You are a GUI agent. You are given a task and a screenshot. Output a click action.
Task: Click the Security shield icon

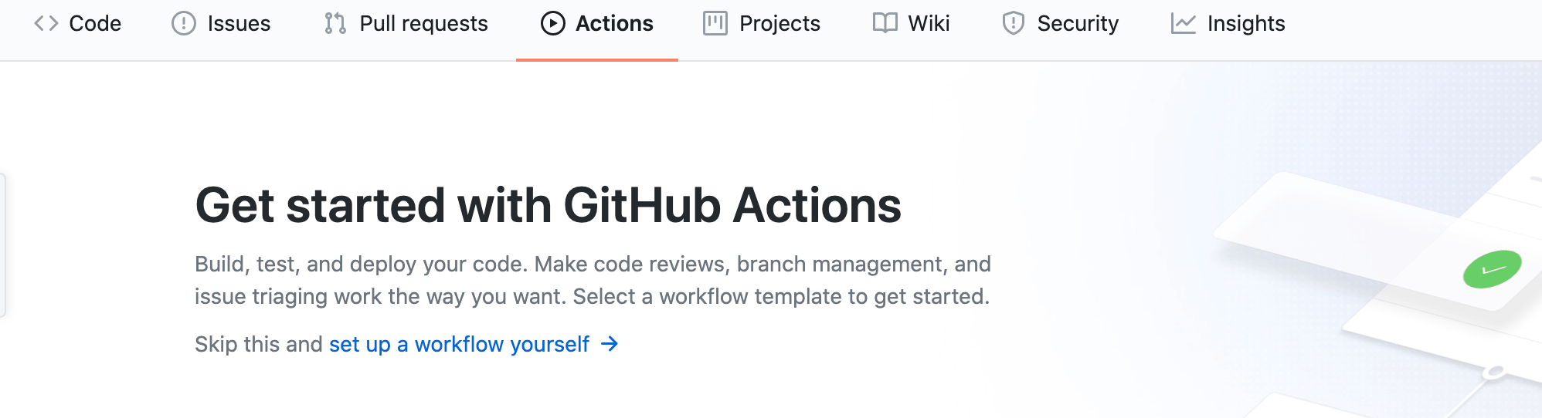pos(1014,23)
